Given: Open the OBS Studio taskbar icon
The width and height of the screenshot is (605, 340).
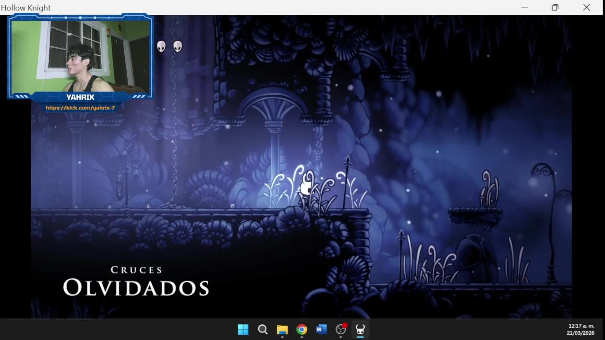Looking at the screenshot, I should (x=341, y=330).
